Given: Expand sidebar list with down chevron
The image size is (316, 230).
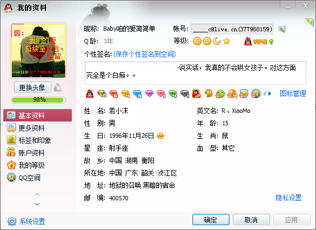Looking at the screenshot, I should (37, 204).
